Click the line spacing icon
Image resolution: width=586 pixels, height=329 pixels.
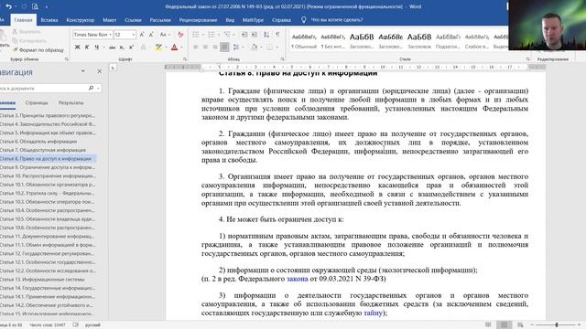[x=236, y=48]
